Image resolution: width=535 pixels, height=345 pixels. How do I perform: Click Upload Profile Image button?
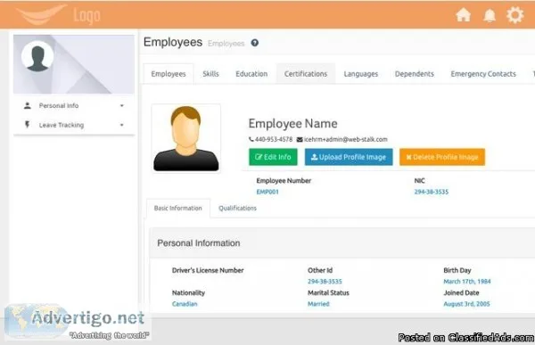tap(349, 157)
